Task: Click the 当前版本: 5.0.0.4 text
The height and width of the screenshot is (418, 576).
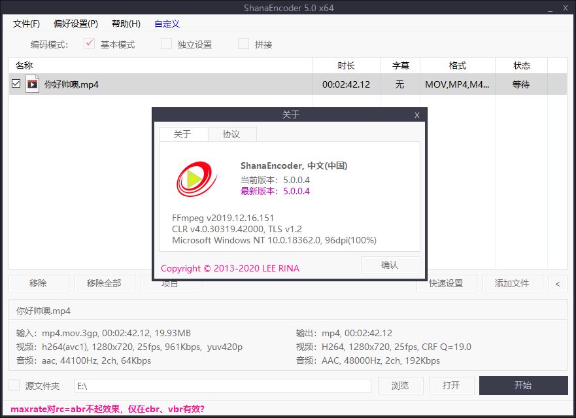Action: pos(275,180)
